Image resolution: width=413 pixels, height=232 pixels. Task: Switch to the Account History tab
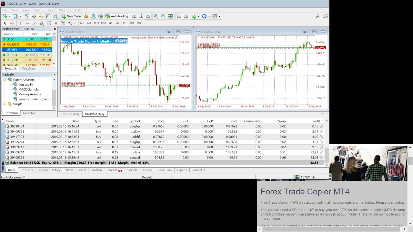(x=49, y=170)
